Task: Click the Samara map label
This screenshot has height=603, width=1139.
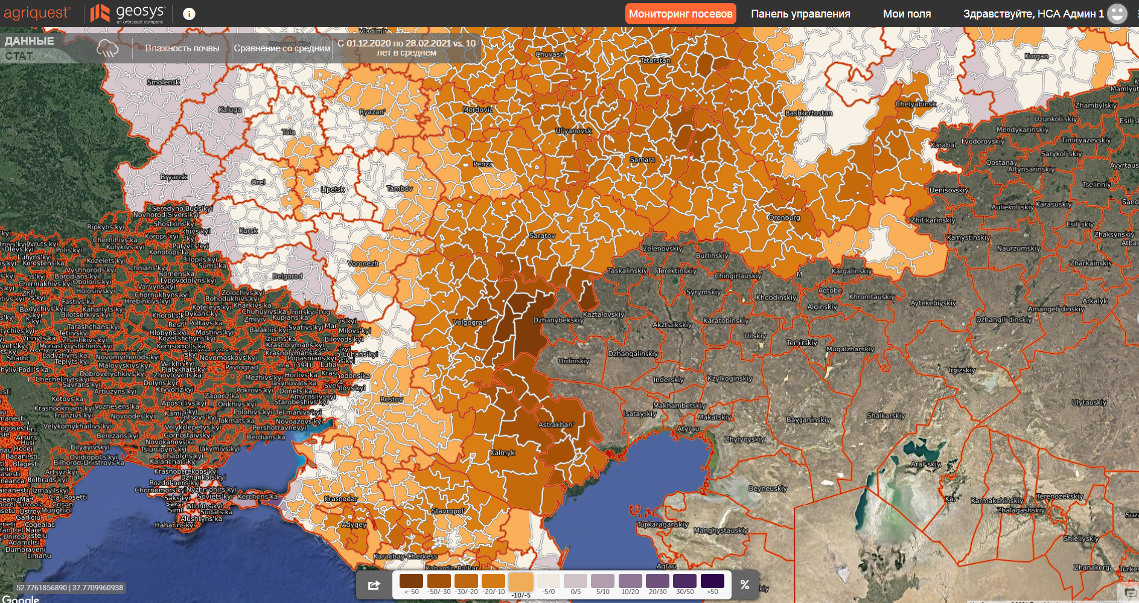Action: [642, 160]
